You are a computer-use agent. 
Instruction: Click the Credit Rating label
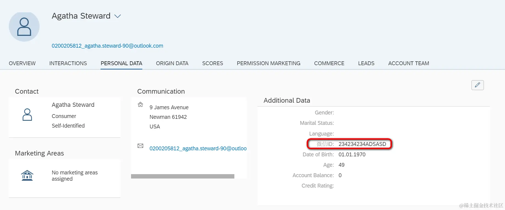pyautogui.click(x=318, y=186)
